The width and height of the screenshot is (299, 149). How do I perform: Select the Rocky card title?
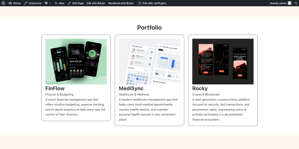200,89
